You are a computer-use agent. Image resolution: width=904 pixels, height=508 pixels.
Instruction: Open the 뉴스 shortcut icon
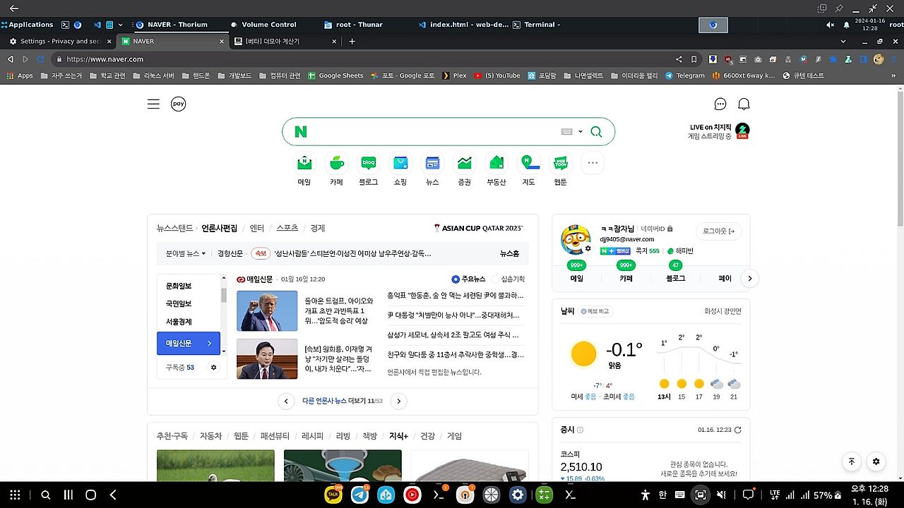click(432, 163)
